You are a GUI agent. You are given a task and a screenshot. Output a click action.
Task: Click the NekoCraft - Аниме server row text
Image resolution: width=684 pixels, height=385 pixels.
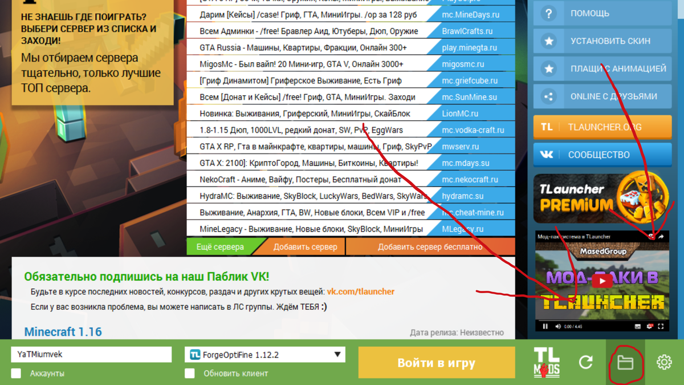[300, 180]
